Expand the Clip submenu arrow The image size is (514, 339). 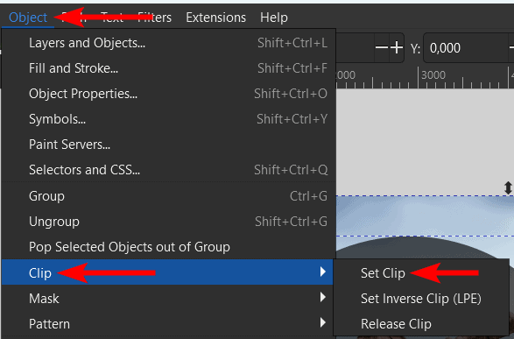pyautogui.click(x=323, y=272)
